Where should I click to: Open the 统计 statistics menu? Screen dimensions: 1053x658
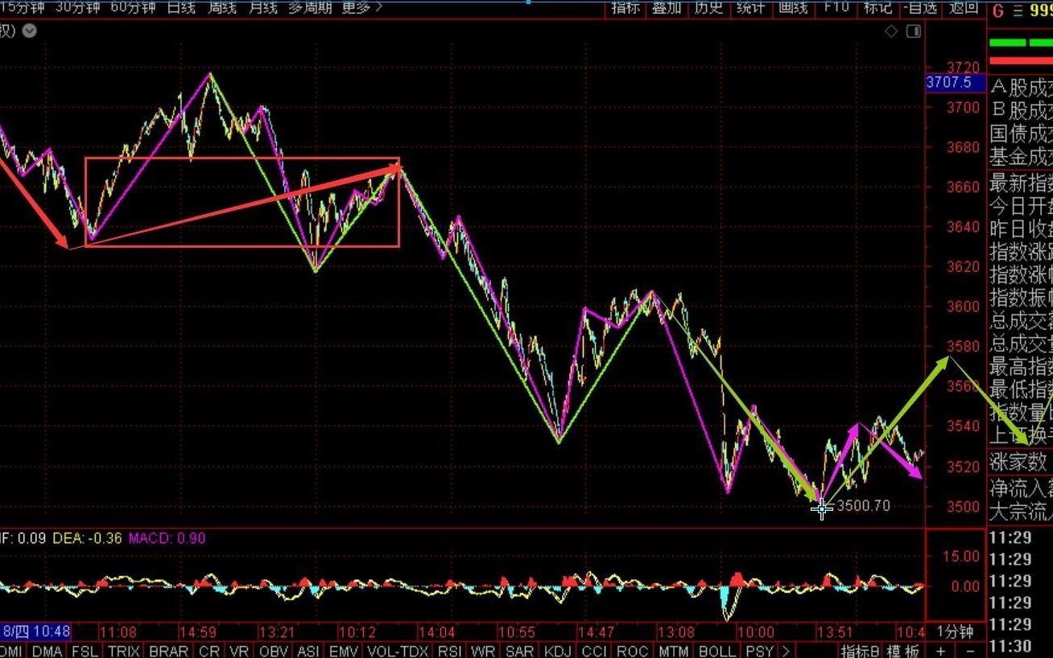pos(751,7)
